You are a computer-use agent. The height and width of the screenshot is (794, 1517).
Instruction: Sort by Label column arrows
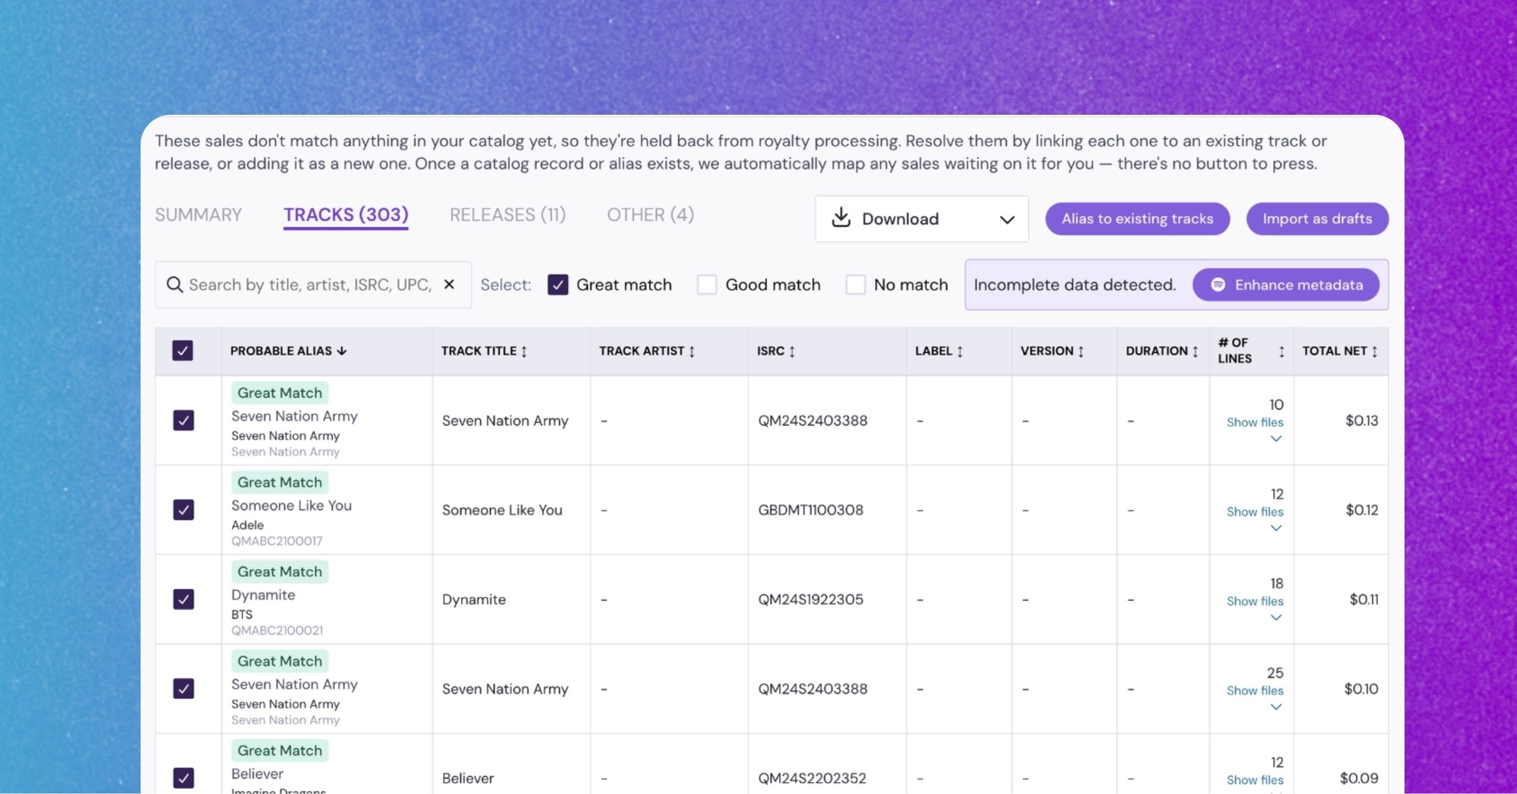pyautogui.click(x=960, y=352)
